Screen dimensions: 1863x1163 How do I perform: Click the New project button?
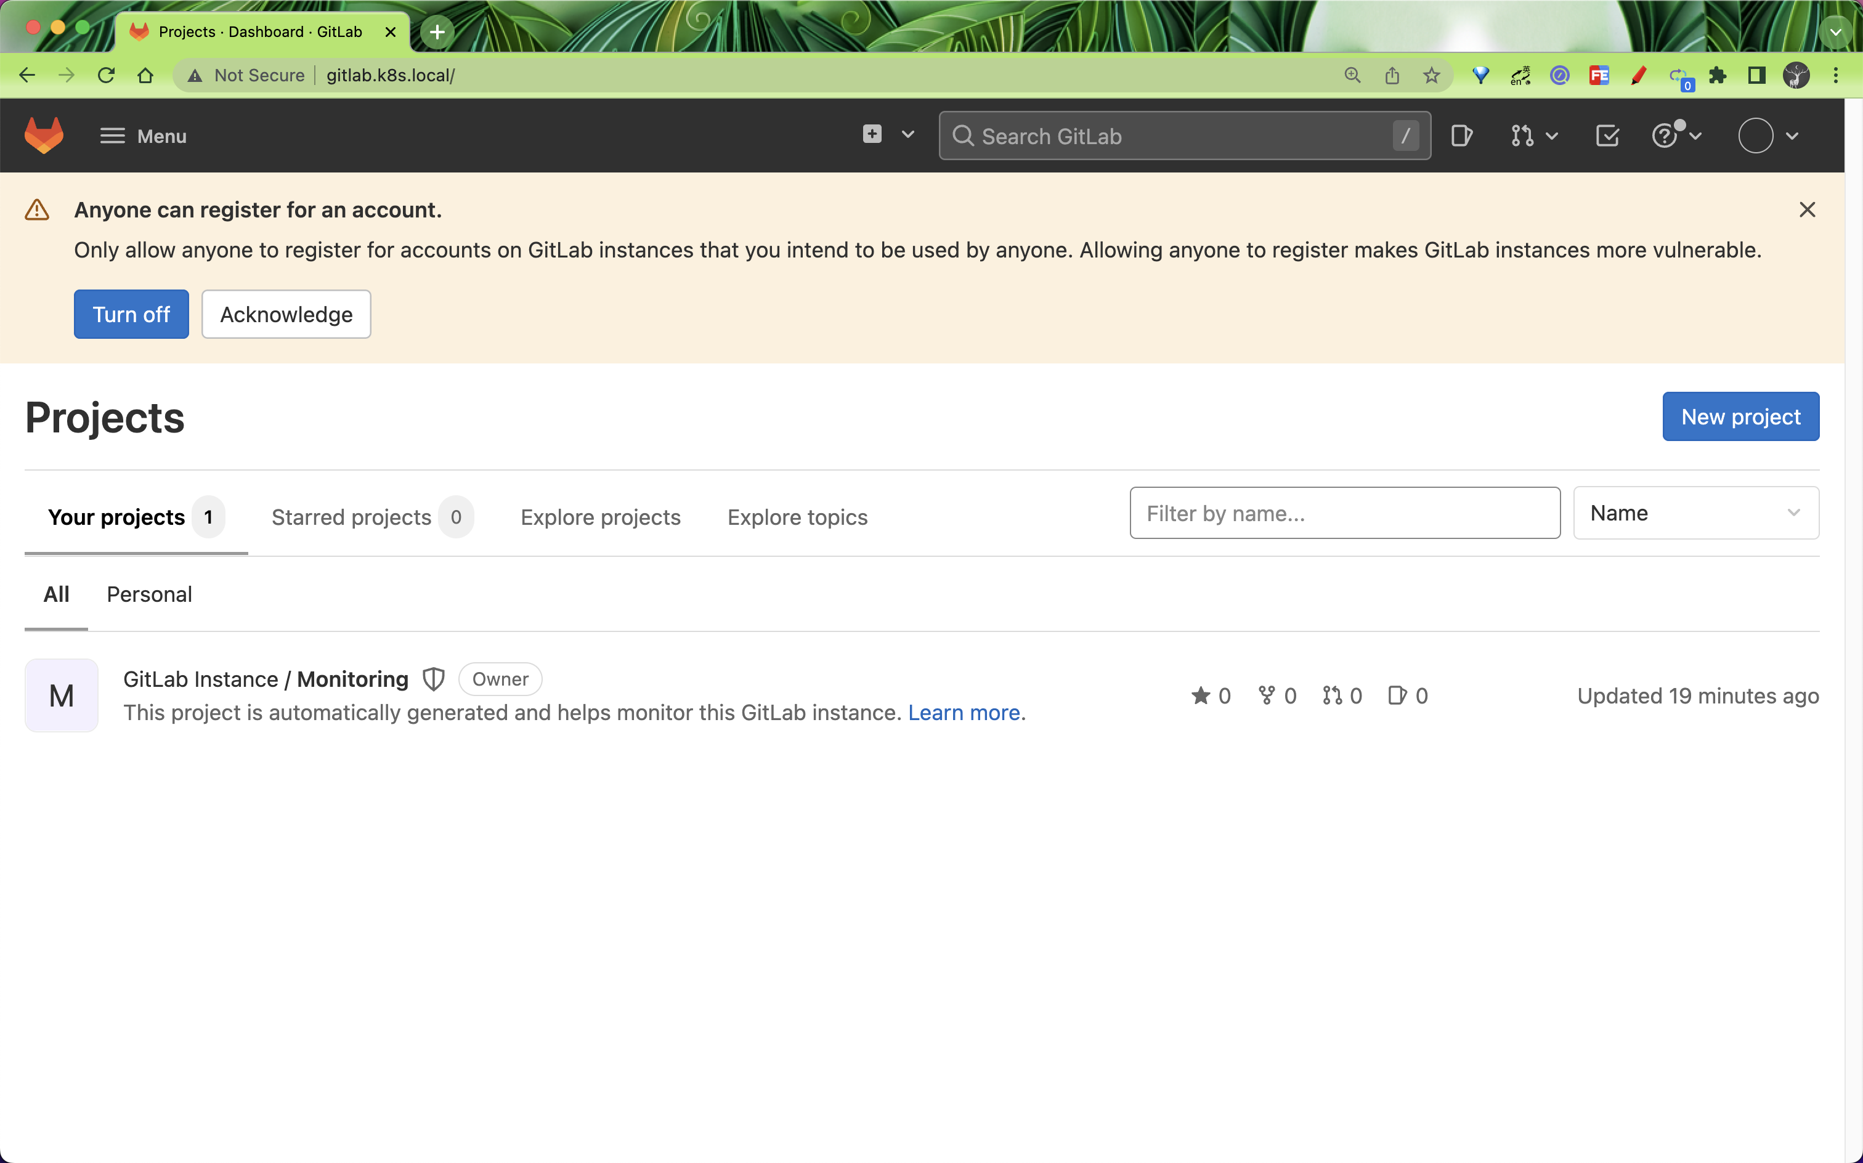coord(1740,416)
